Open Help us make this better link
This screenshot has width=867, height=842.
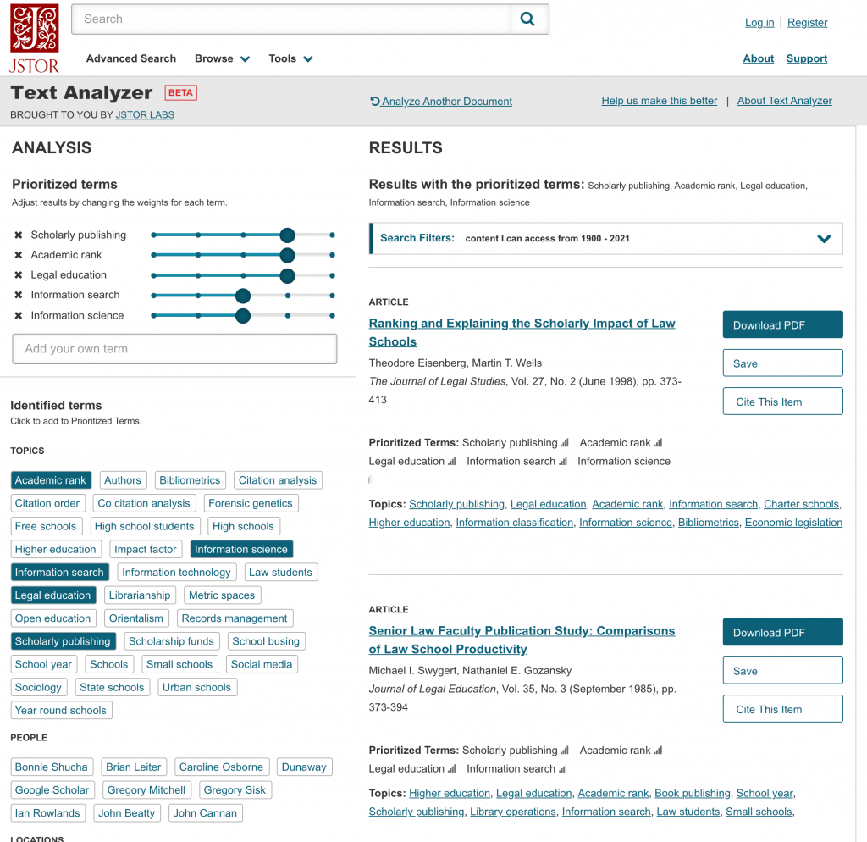pos(659,101)
